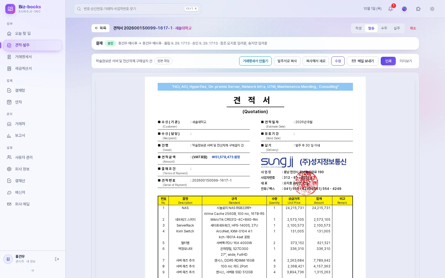
Task: Switch status to 발송 tab
Action: click(x=371, y=28)
